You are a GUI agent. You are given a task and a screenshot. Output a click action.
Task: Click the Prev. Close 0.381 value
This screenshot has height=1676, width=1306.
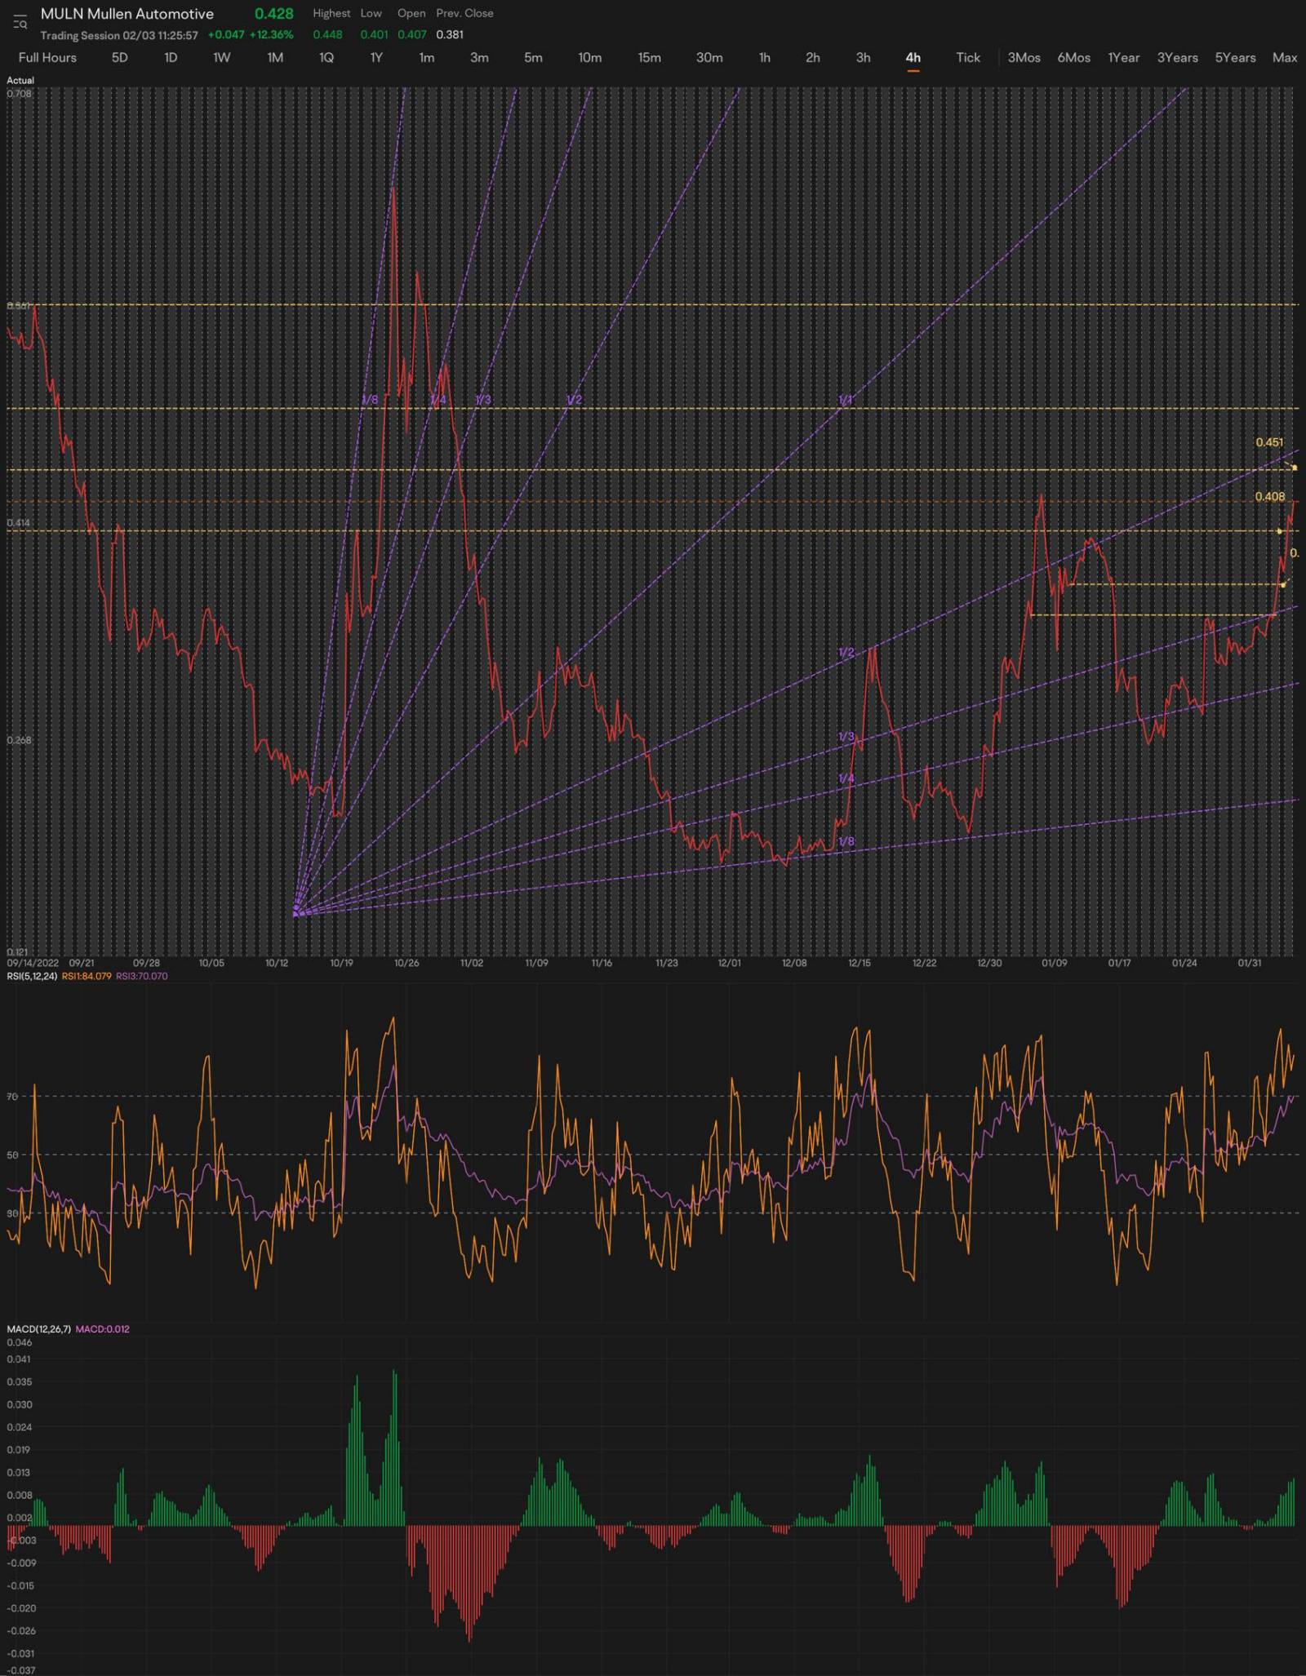pos(450,35)
